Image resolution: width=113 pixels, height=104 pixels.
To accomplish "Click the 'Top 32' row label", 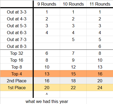I will (x=17, y=53).
